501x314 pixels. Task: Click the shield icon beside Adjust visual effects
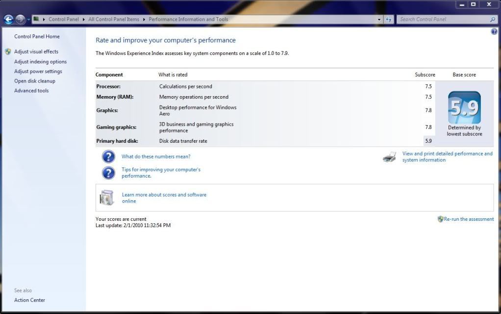pyautogui.click(x=8, y=52)
